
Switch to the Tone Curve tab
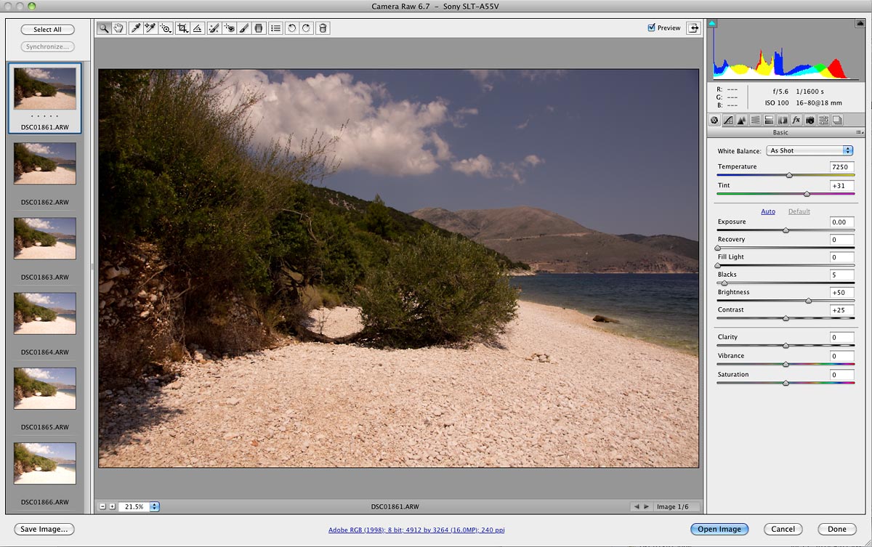[x=728, y=120]
